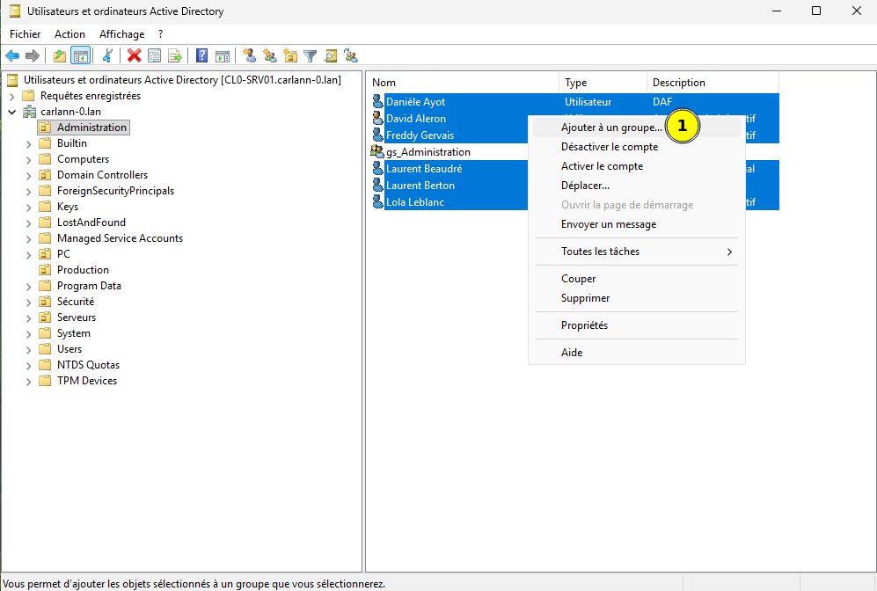877x591 pixels.
Task: Expand the ForeignSecurityPrincipals node
Action: coord(28,191)
